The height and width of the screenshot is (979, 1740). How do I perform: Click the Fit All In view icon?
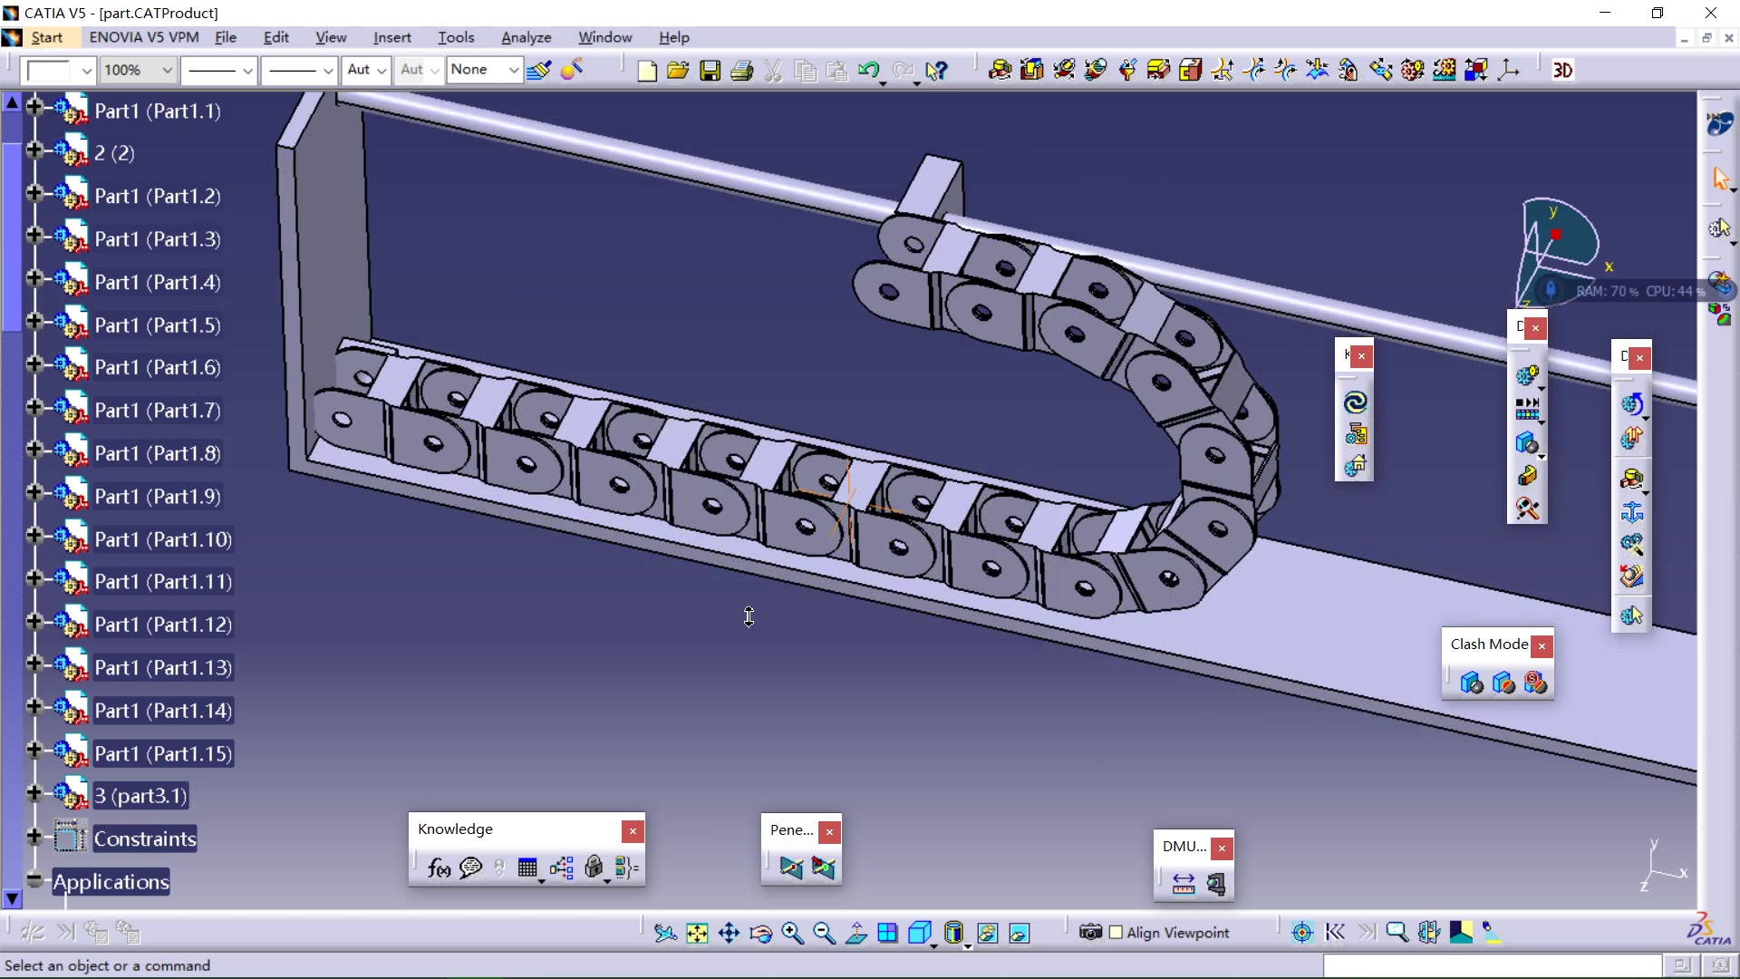pos(697,933)
